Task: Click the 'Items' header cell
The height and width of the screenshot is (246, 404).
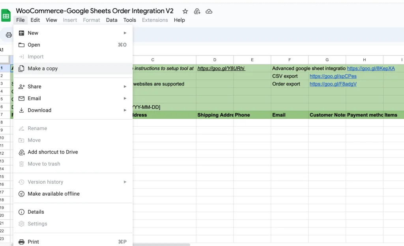Action: point(393,115)
